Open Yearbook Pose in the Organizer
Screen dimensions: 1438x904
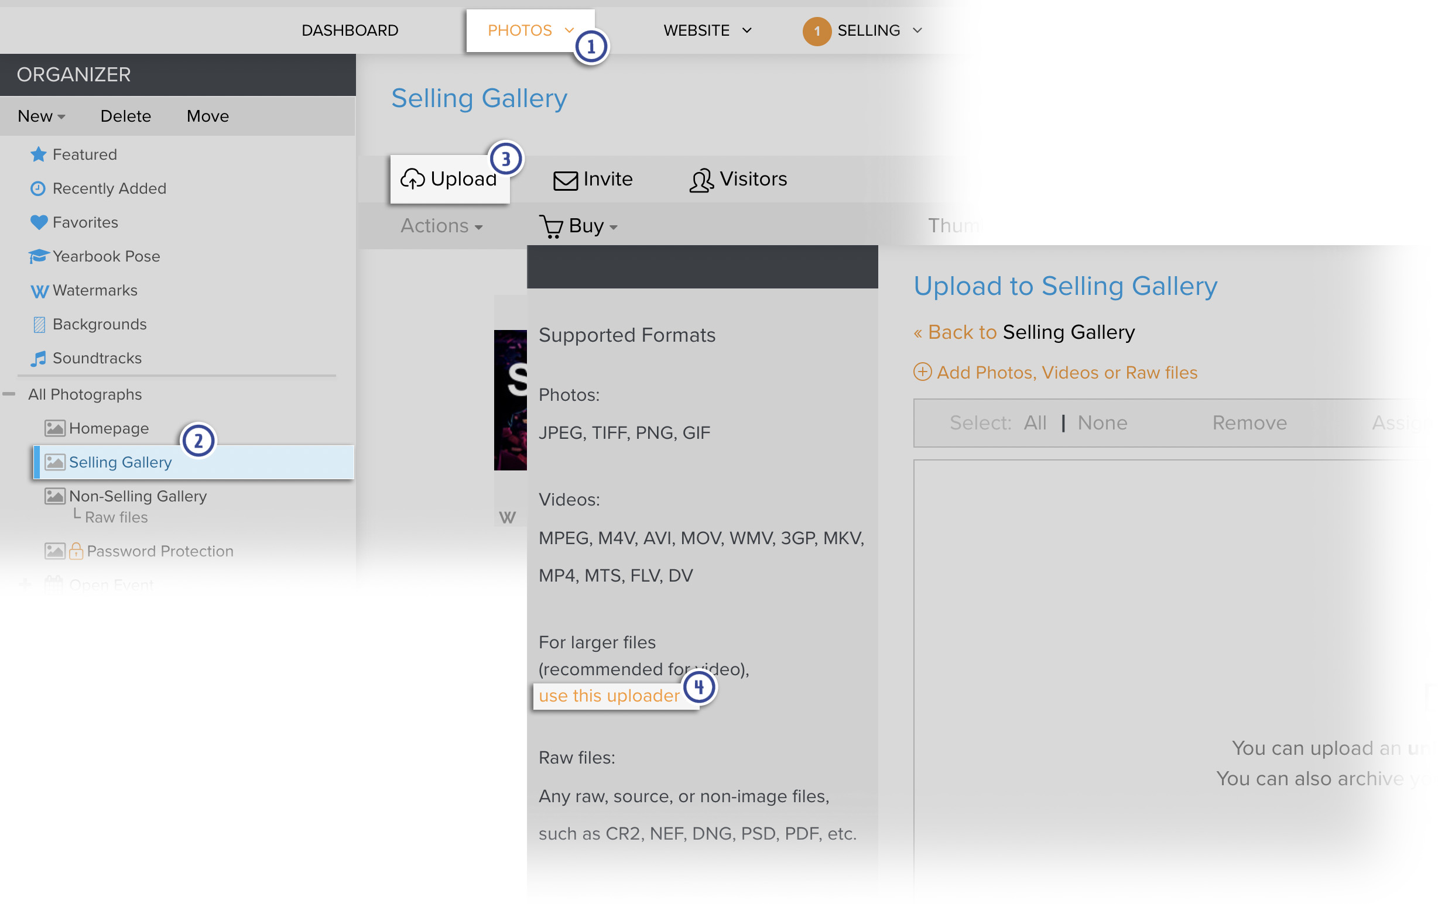pyautogui.click(x=107, y=257)
